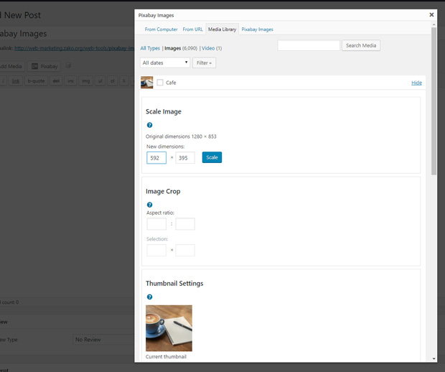This screenshot has width=445, height=372.
Task: Click the li quicktag button
Action: (x=123, y=81)
